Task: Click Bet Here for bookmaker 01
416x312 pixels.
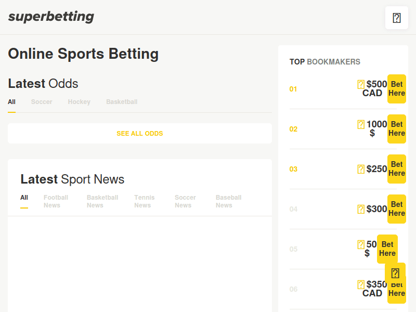Action: point(397,89)
